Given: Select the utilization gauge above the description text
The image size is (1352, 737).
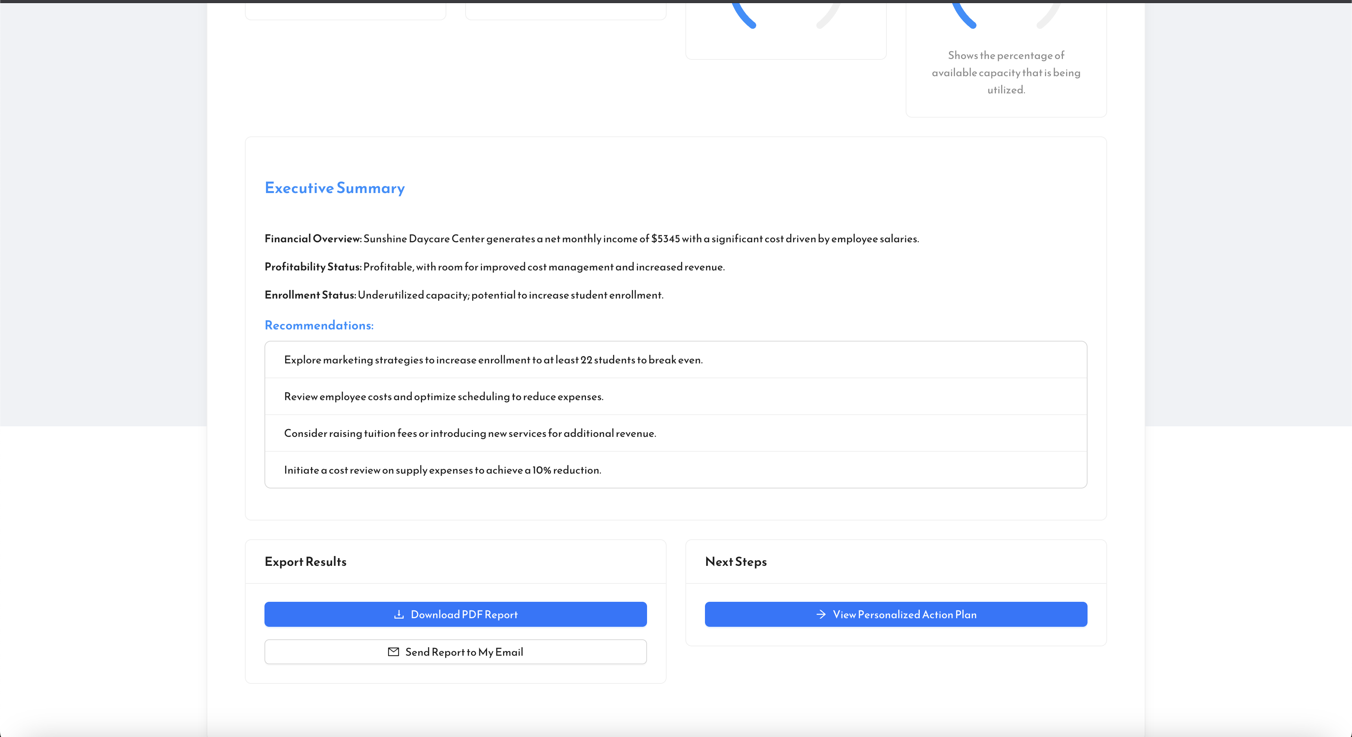Looking at the screenshot, I should (1006, 18).
